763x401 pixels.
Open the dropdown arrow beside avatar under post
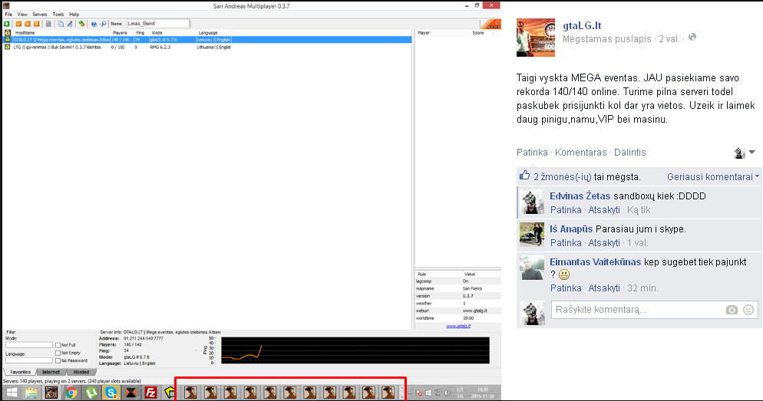pos(751,152)
